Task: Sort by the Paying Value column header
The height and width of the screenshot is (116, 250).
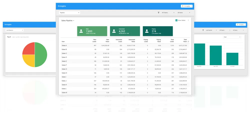Action: tap(159, 41)
